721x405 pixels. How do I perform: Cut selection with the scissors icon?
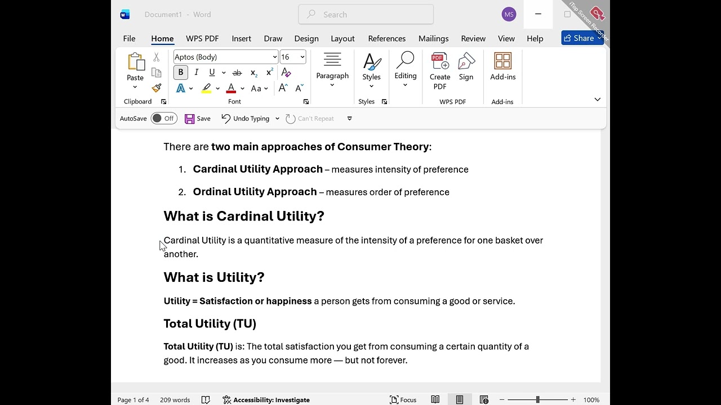click(x=157, y=57)
